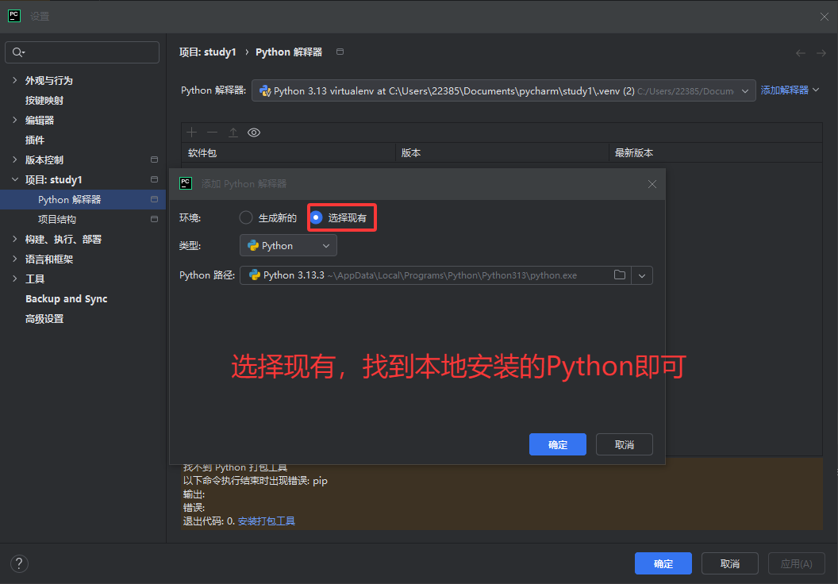The height and width of the screenshot is (584, 838).
Task: Click the project-level icon on the 项目结构 row
Action: [x=155, y=219]
